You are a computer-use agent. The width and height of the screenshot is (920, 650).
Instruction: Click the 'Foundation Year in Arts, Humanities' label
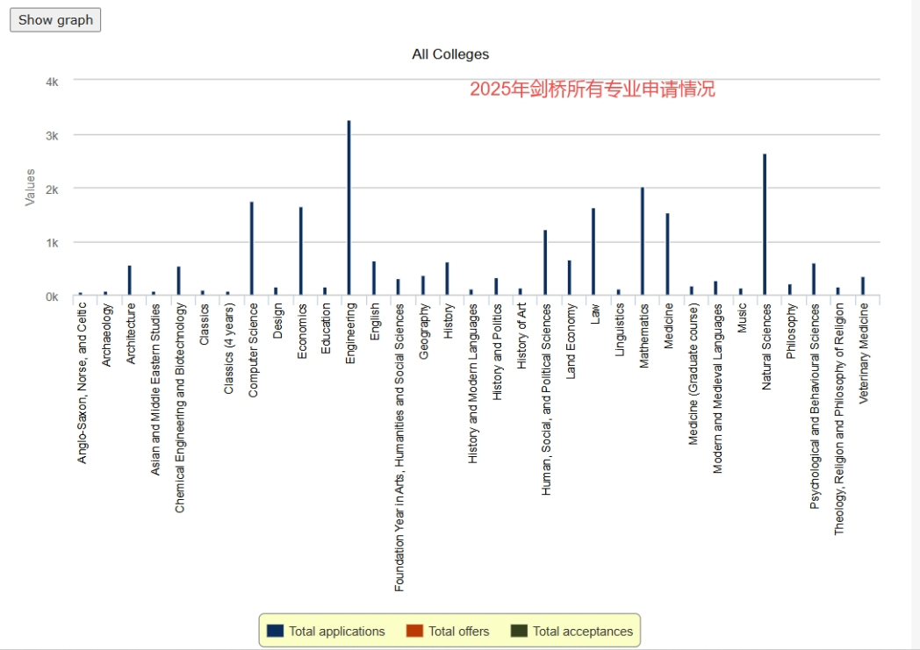click(399, 447)
